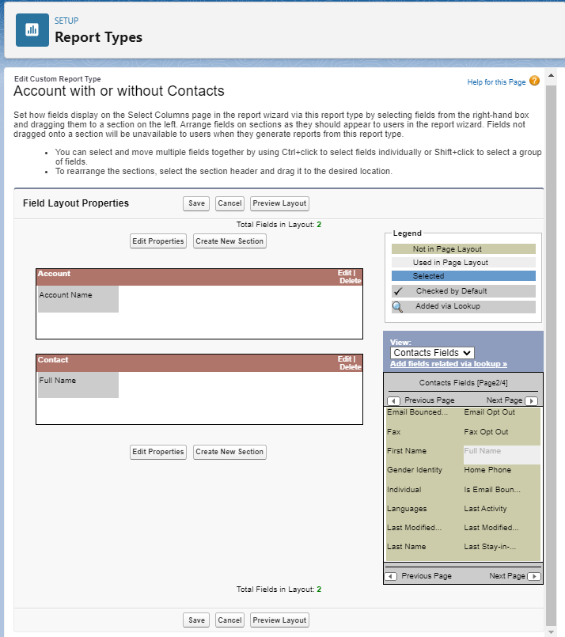Click the page scrollbar up arrow
Screen dimensions: 565x637
(x=552, y=75)
